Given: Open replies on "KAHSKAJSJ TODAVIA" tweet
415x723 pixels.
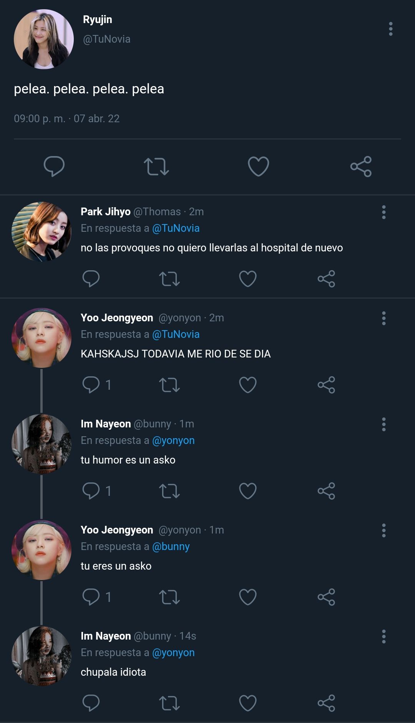Looking at the screenshot, I should (x=97, y=385).
